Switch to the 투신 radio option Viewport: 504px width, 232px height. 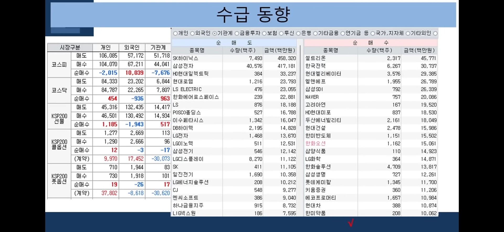tap(281, 33)
